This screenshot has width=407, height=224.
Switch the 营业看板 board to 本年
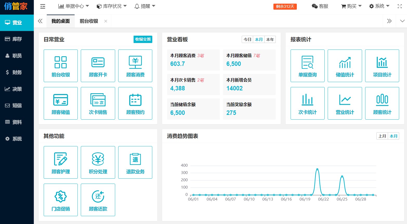(x=270, y=39)
